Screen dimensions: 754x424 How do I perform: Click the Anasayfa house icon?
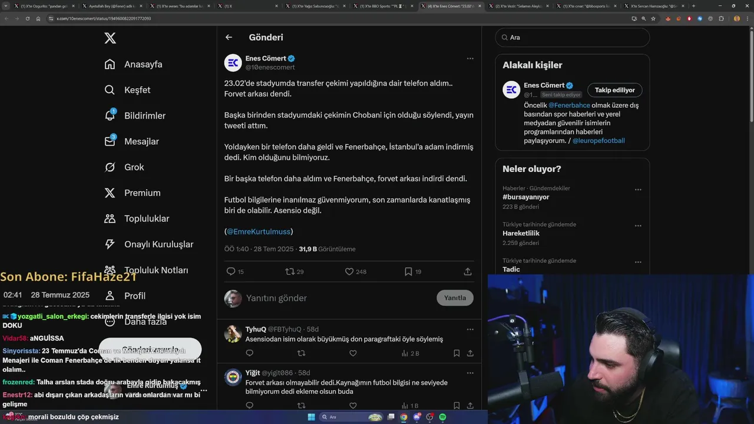tap(110, 64)
